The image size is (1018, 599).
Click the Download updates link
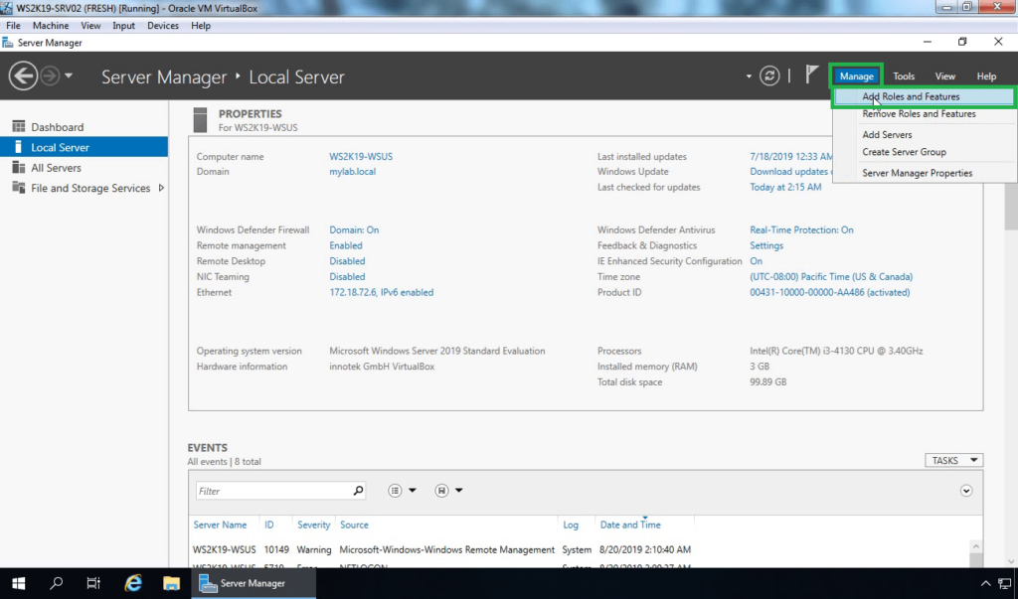coord(790,172)
